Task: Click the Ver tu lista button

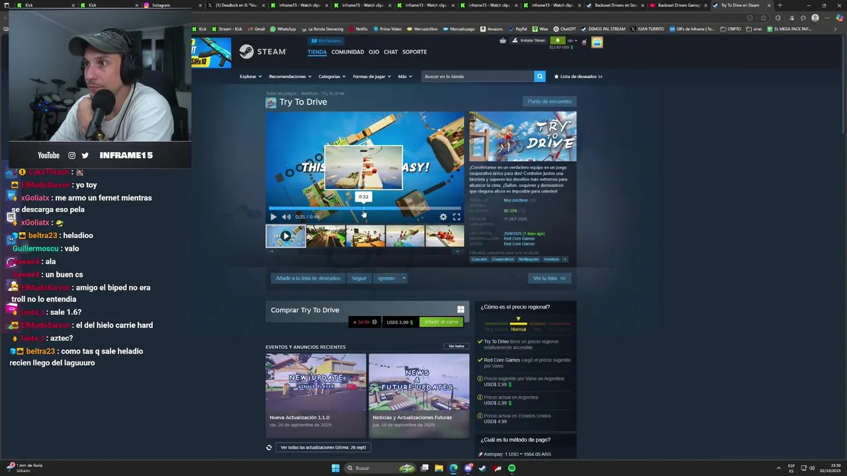Action: tap(549, 278)
